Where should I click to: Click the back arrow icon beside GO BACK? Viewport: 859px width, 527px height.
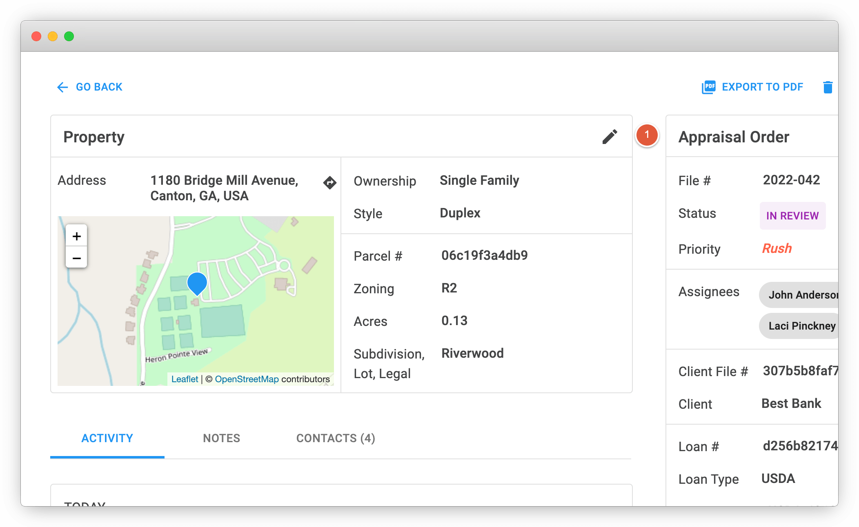62,87
